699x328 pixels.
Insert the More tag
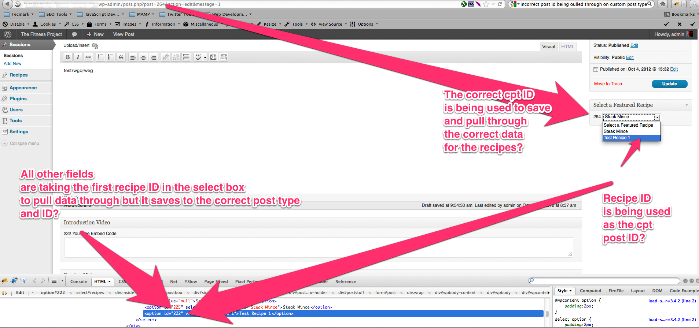point(186,57)
